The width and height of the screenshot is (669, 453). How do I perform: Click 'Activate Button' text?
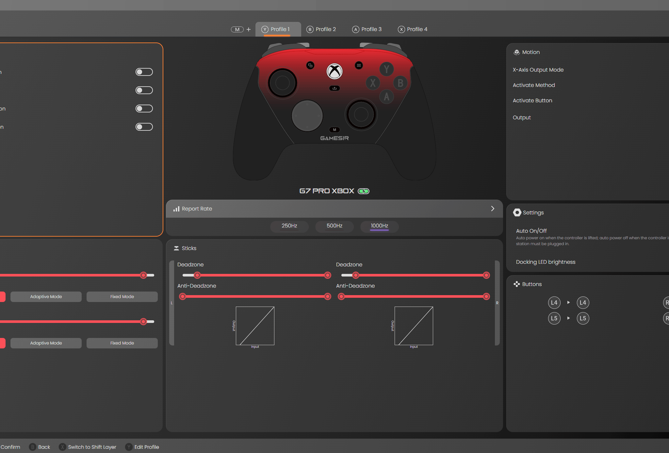(532, 101)
